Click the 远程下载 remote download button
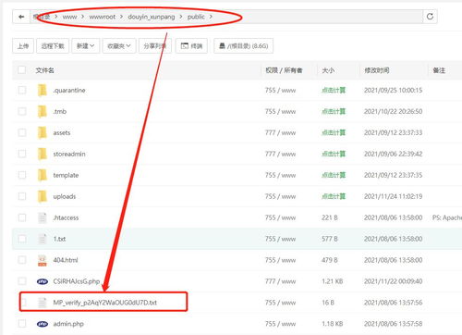The height and width of the screenshot is (335, 462). [x=53, y=46]
